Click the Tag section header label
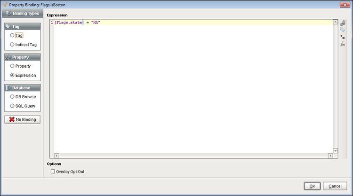Image resolution: width=353 pixels, height=196 pixels. click(x=16, y=26)
